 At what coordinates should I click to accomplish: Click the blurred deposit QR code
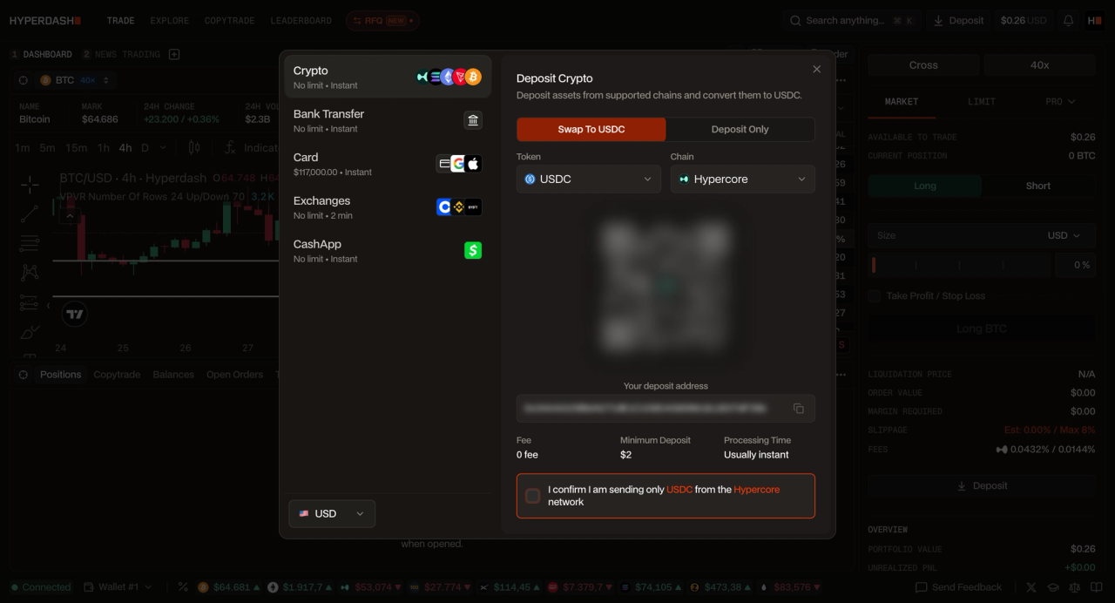666,286
